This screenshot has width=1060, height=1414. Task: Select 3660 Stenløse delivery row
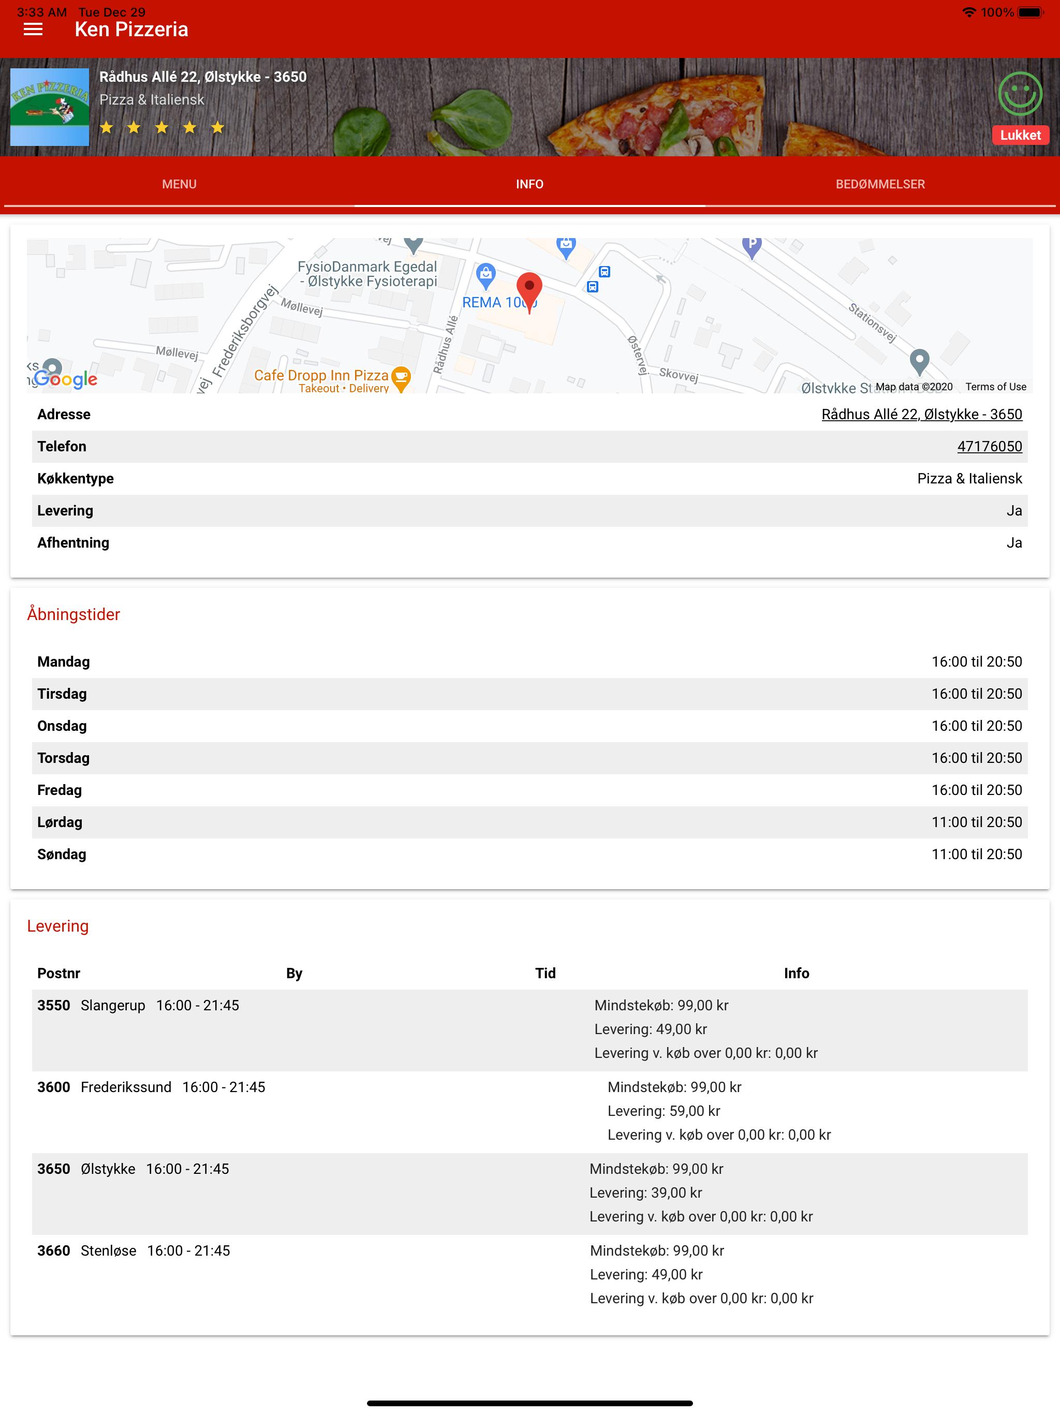[529, 1275]
